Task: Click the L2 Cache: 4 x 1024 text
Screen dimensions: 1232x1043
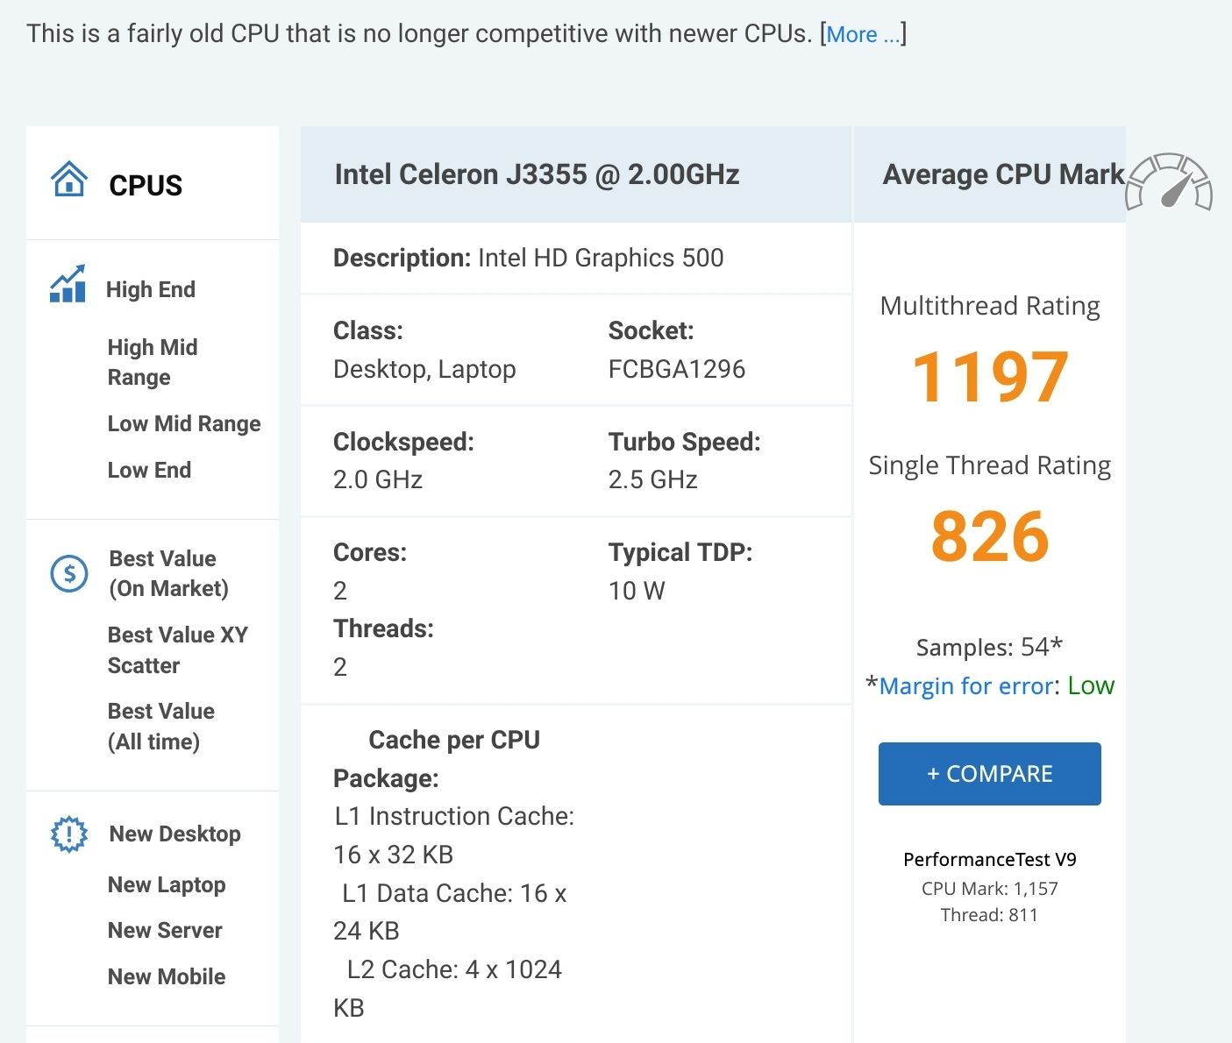Action: (454, 969)
